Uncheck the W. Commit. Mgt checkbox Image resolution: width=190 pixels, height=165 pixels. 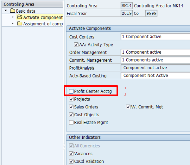[x=128, y=107]
